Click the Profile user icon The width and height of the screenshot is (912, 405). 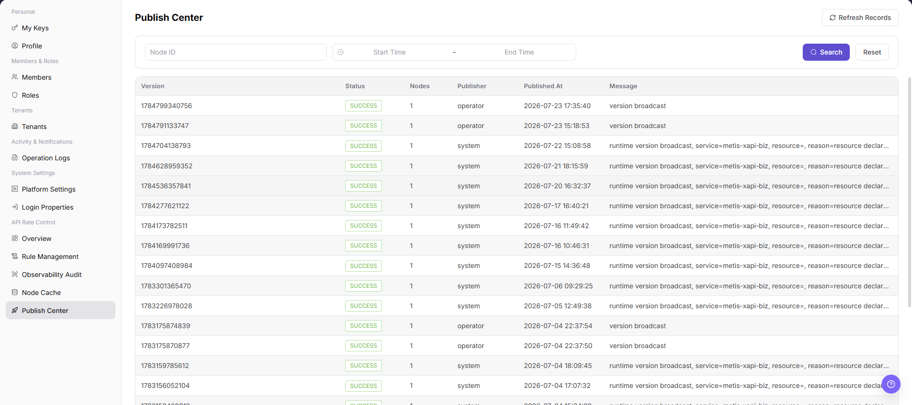[15, 46]
